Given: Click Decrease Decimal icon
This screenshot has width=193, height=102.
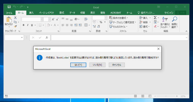Looking at the screenshot, I should 99,26.
